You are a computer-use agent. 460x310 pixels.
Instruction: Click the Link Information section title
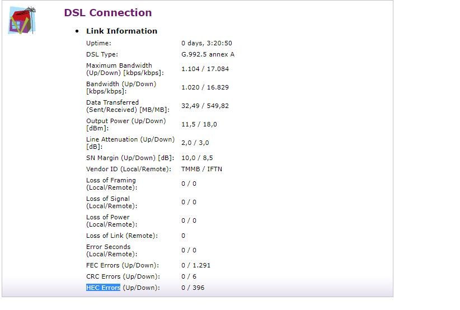tap(121, 31)
